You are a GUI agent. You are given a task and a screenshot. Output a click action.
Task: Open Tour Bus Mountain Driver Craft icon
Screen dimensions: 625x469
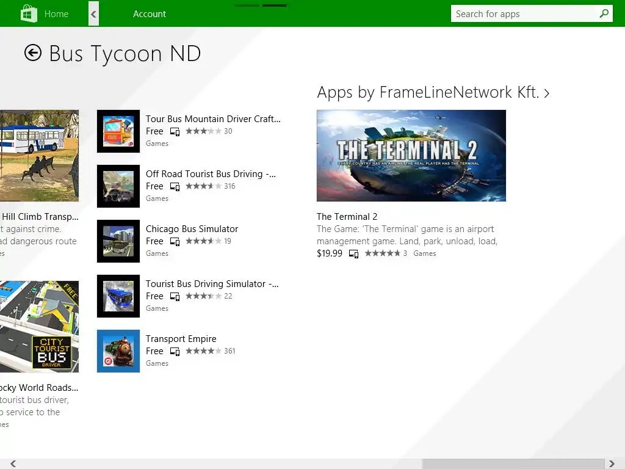point(118,131)
